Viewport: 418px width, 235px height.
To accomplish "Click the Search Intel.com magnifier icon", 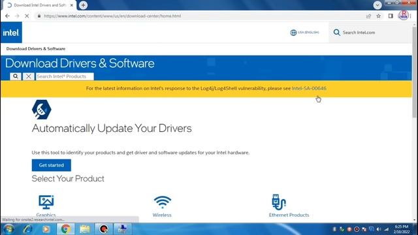I will tap(337, 33).
